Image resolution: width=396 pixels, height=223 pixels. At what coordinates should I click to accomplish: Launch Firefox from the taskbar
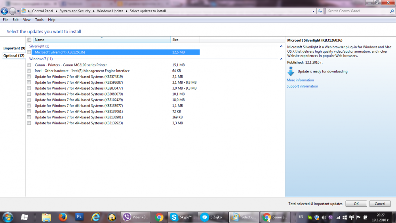point(63,217)
